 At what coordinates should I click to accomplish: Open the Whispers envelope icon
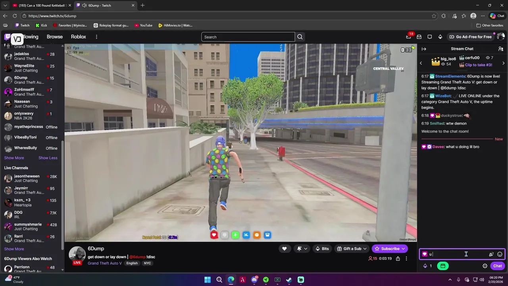click(x=419, y=37)
